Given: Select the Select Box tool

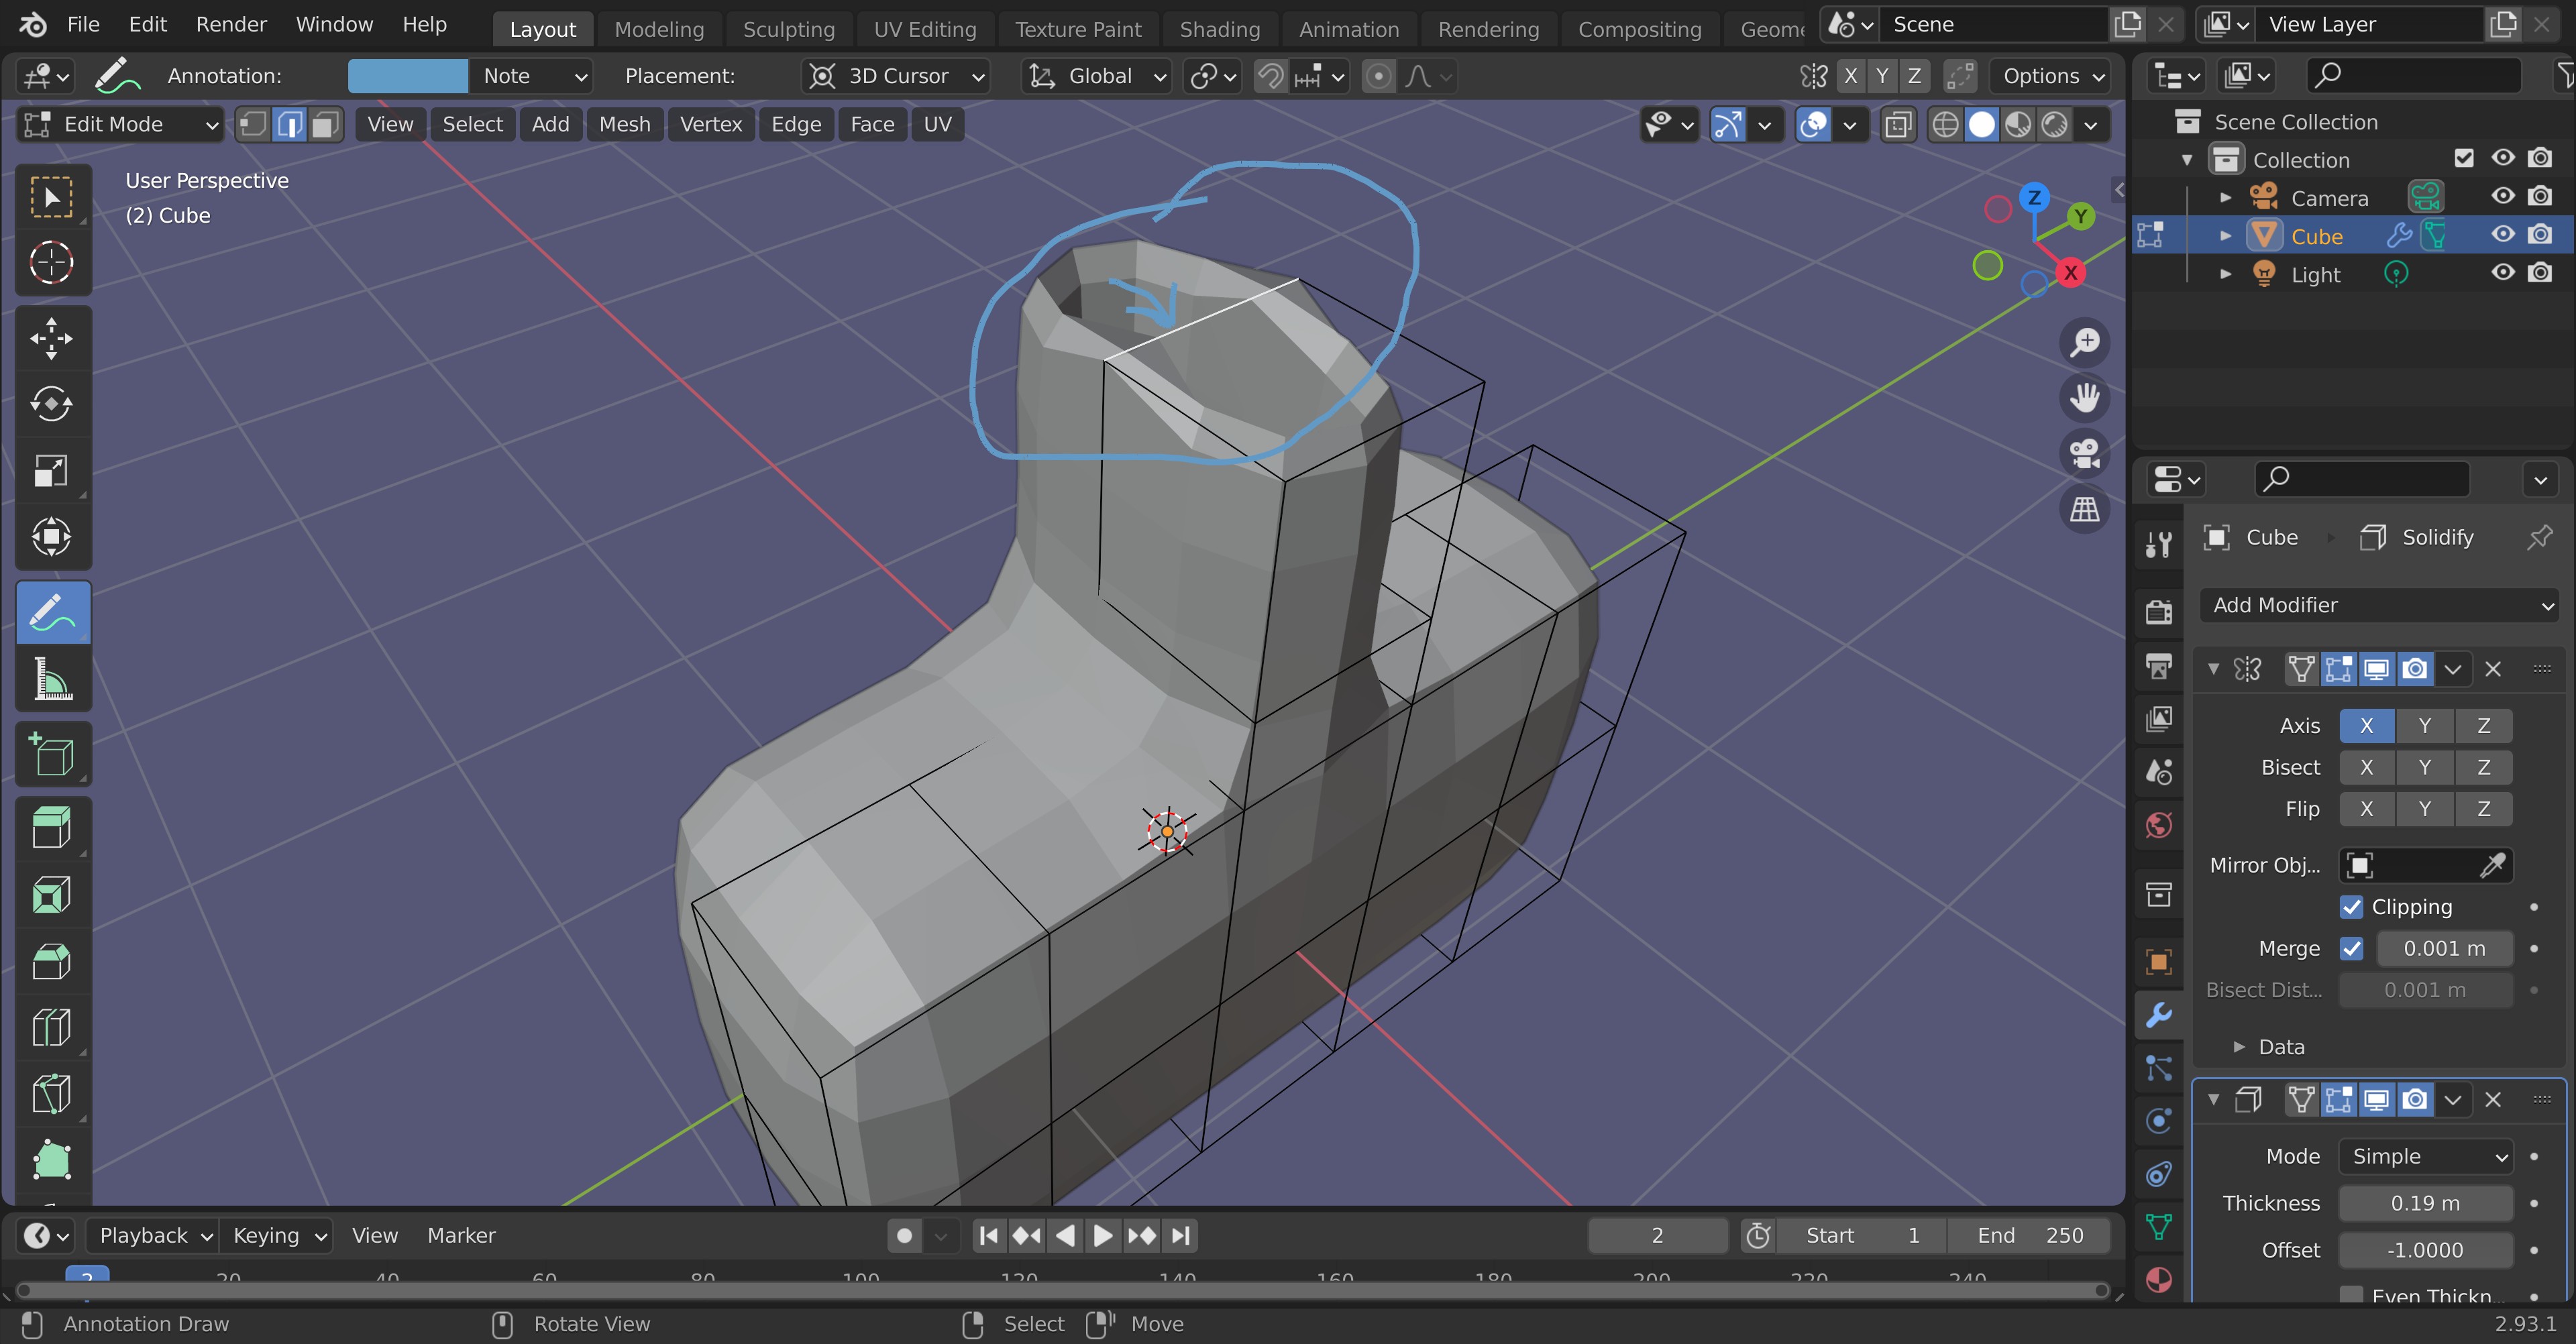Looking at the screenshot, I should click(x=52, y=197).
